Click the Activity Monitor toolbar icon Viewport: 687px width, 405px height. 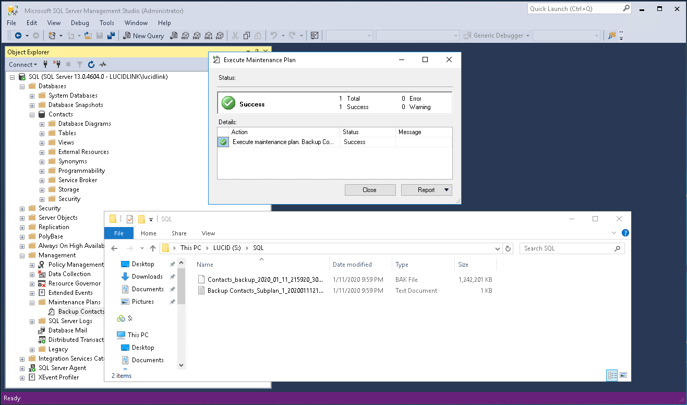pos(315,35)
